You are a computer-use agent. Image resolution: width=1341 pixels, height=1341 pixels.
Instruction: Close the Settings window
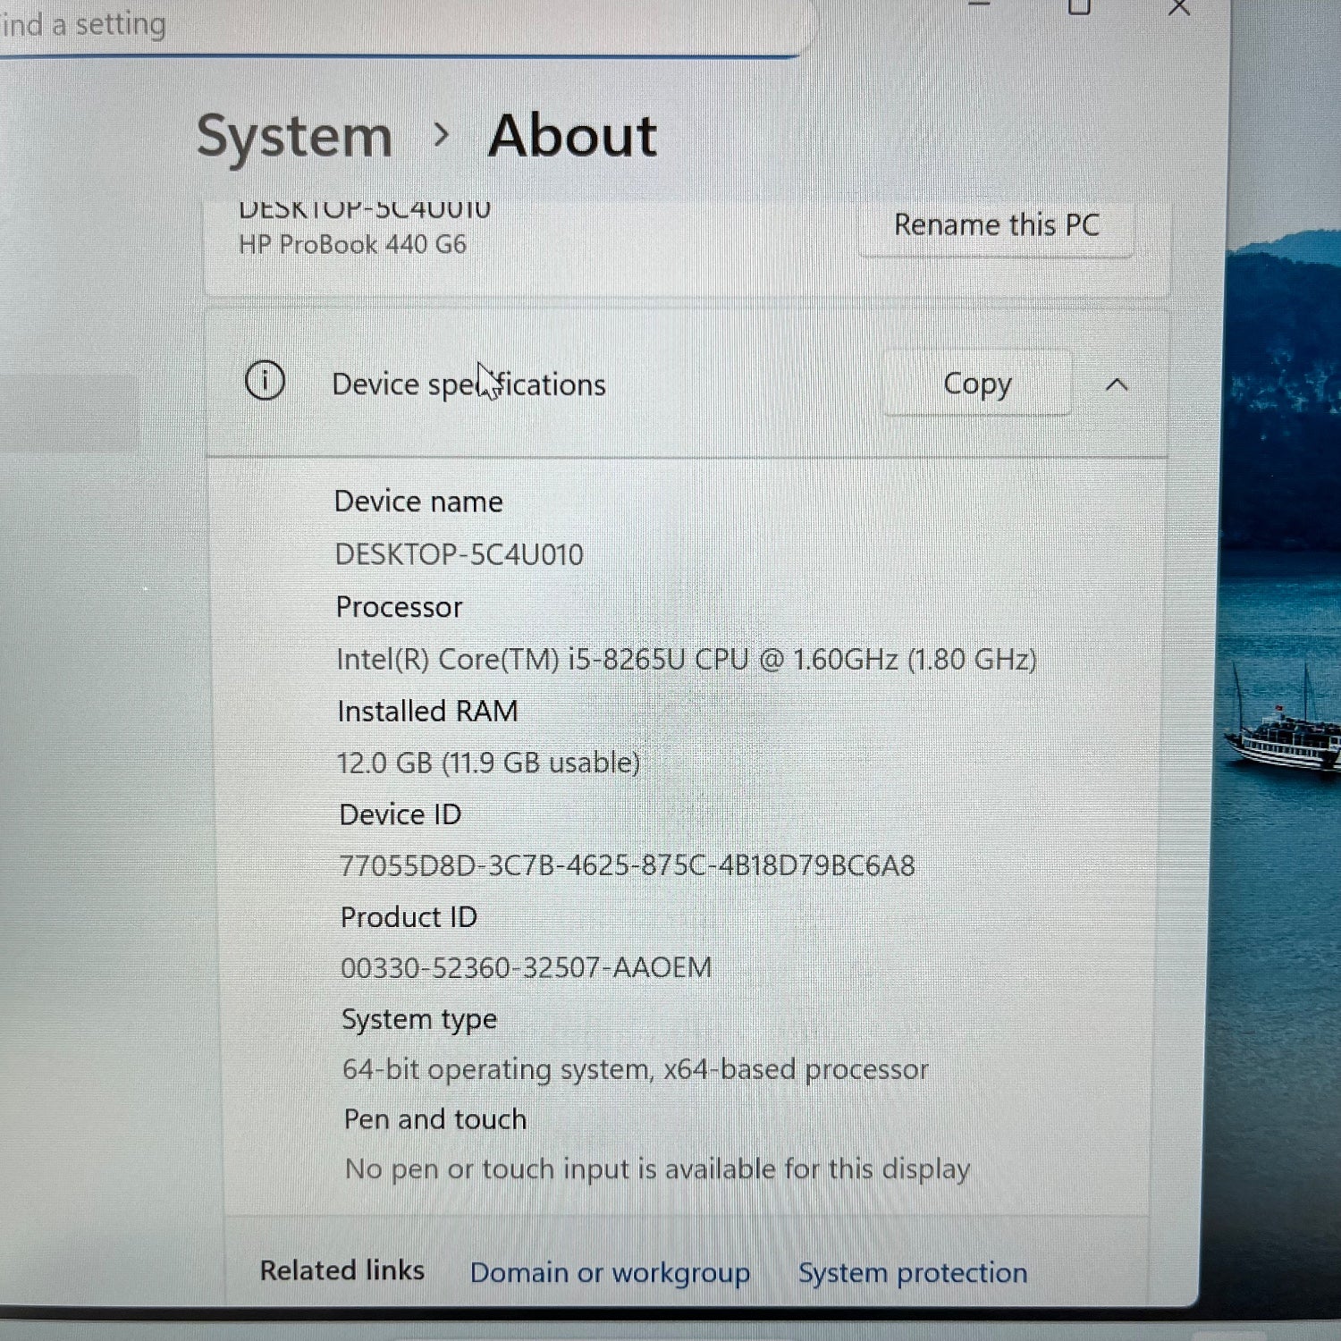pyautogui.click(x=1179, y=8)
